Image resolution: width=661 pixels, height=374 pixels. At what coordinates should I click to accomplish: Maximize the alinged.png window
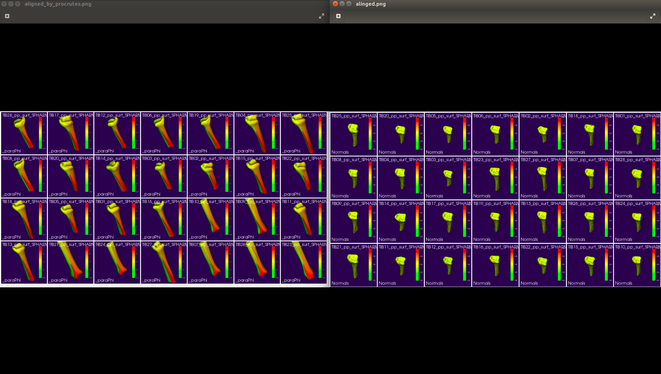pyautogui.click(x=349, y=4)
